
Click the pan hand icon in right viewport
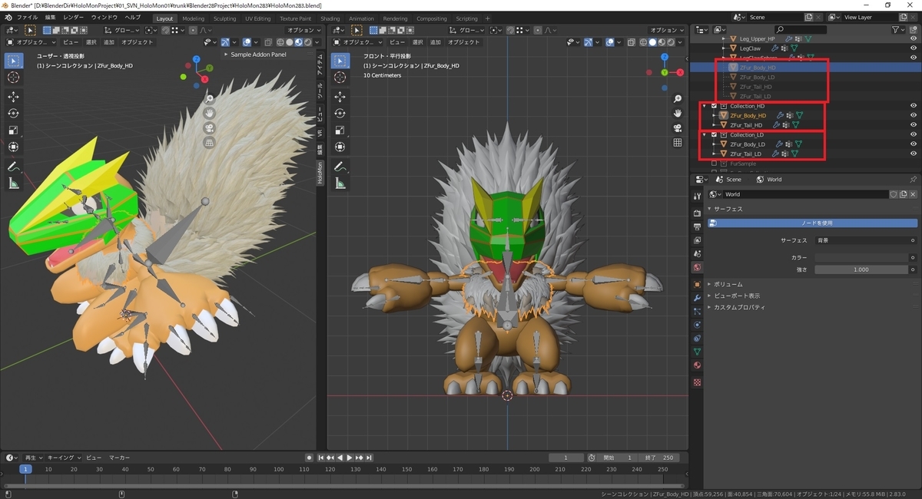[x=678, y=114]
